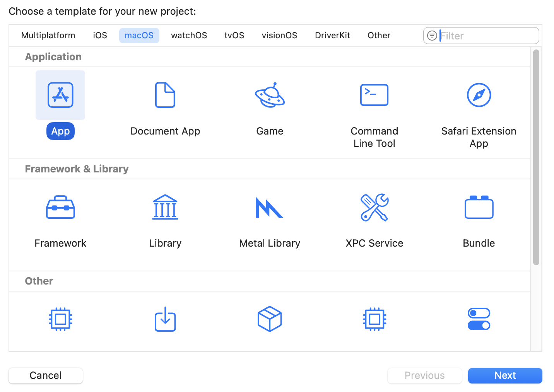Choose the XPC Service tools icon
Image resolution: width=554 pixels, height=392 pixels.
[374, 208]
